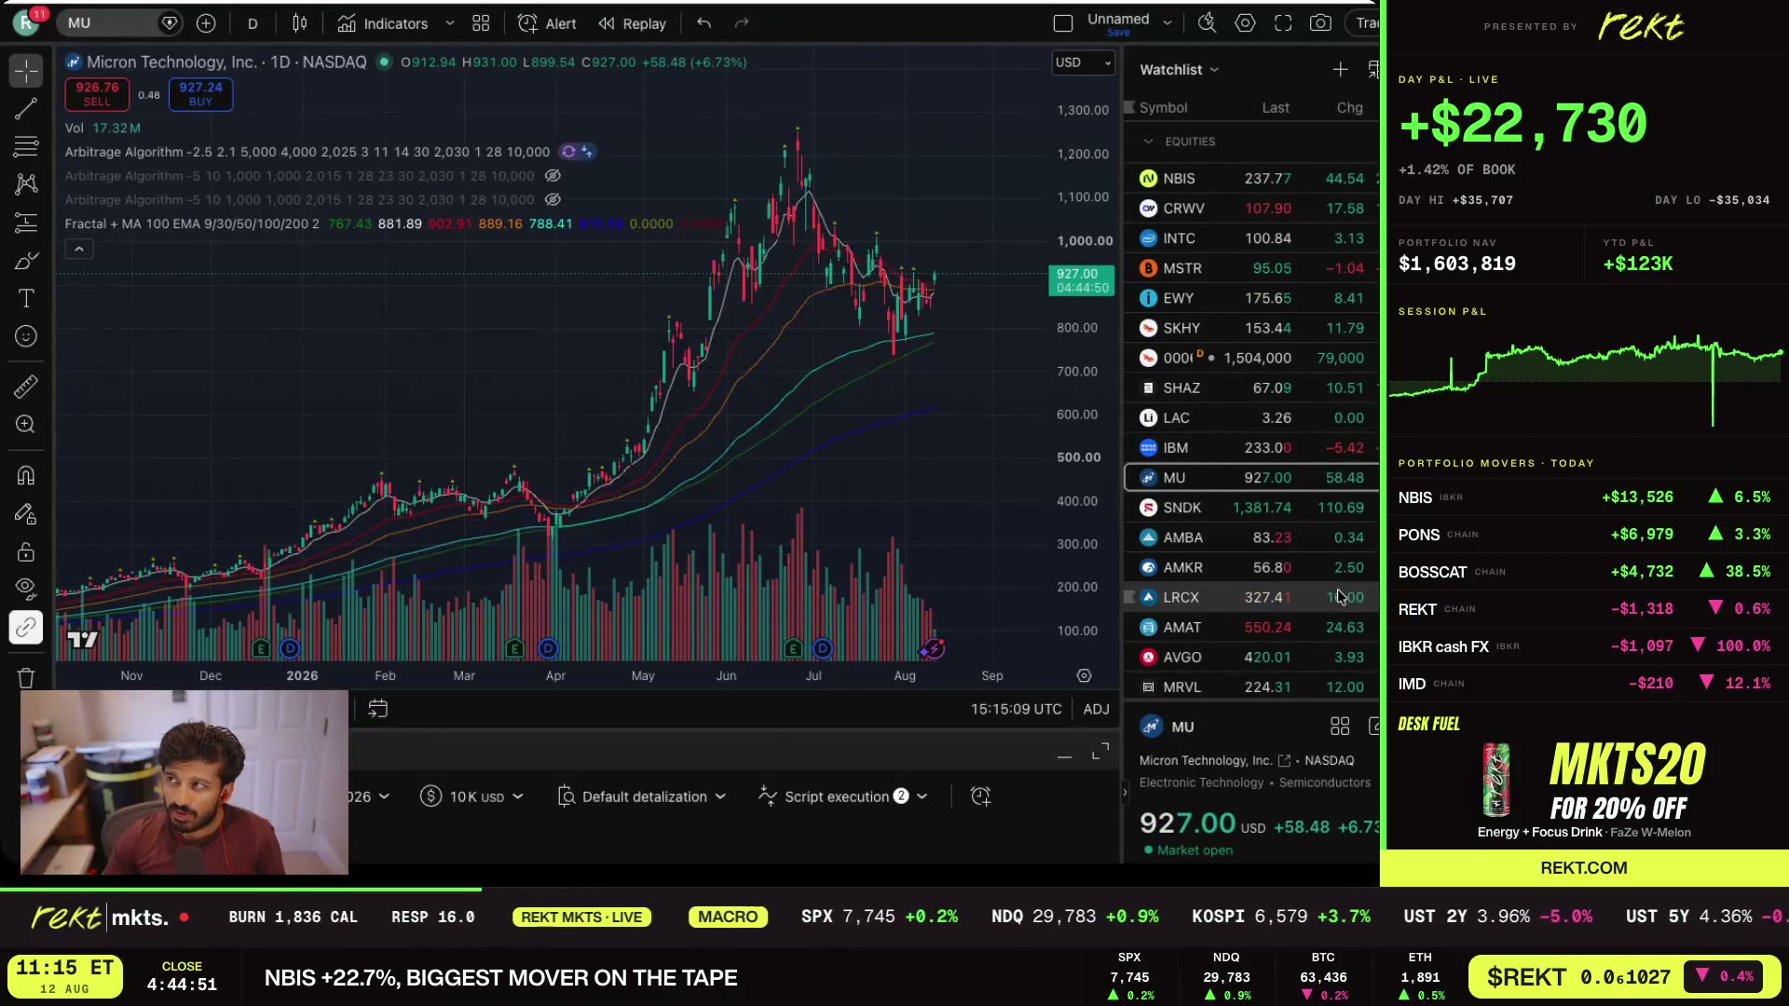Collapse the indicator legend arrow

(79, 249)
